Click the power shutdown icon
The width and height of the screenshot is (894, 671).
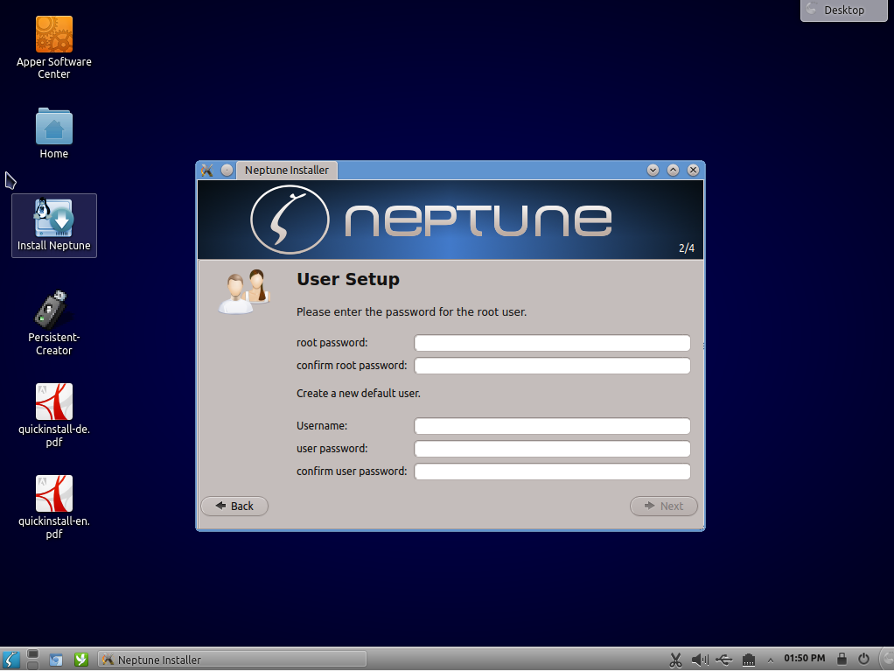point(863,659)
